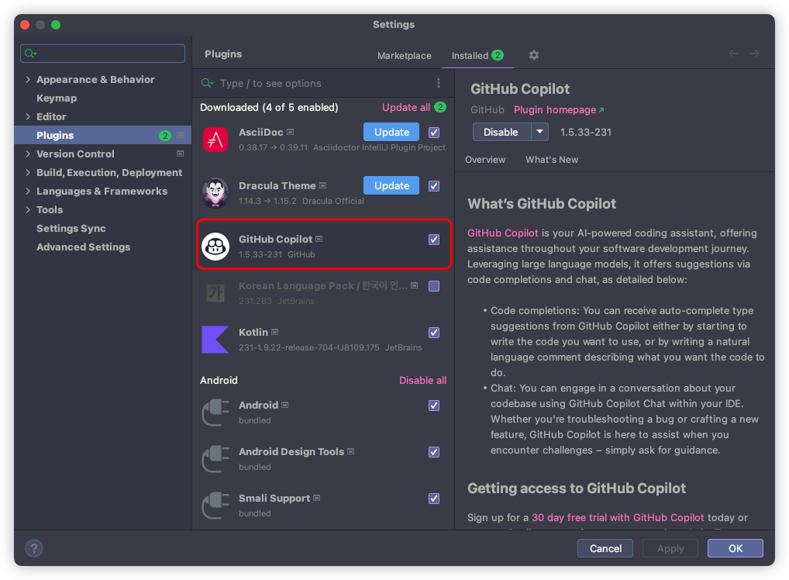Click the green badge next to Update all
789x580 pixels.
pos(440,107)
